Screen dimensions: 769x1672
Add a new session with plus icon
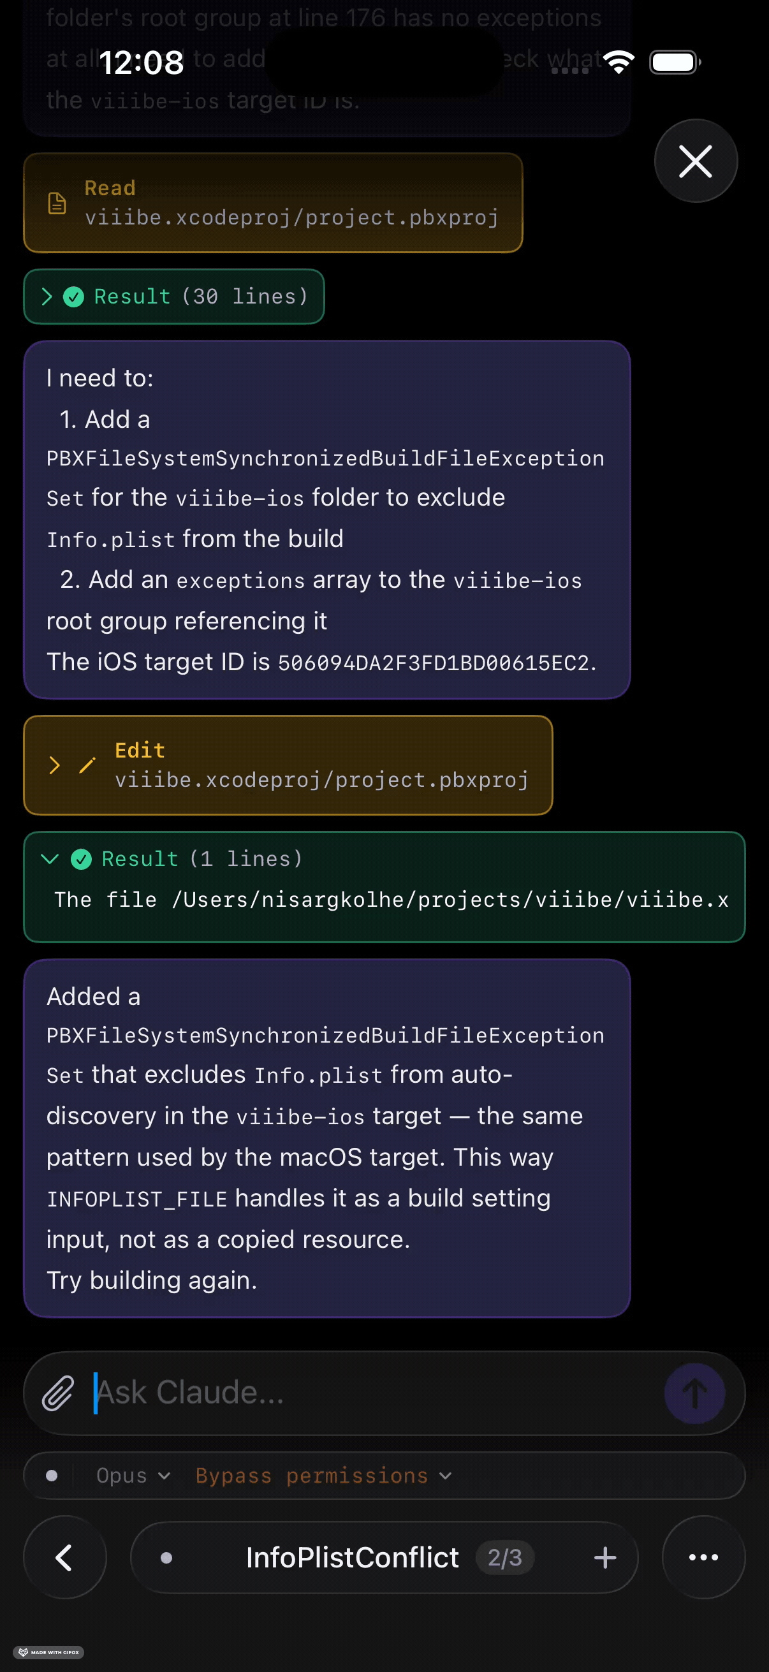pos(605,1557)
